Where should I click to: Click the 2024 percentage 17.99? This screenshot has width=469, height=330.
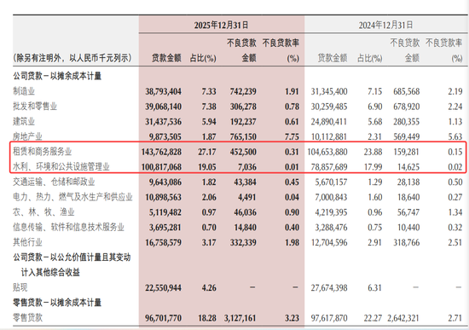tap(373, 166)
